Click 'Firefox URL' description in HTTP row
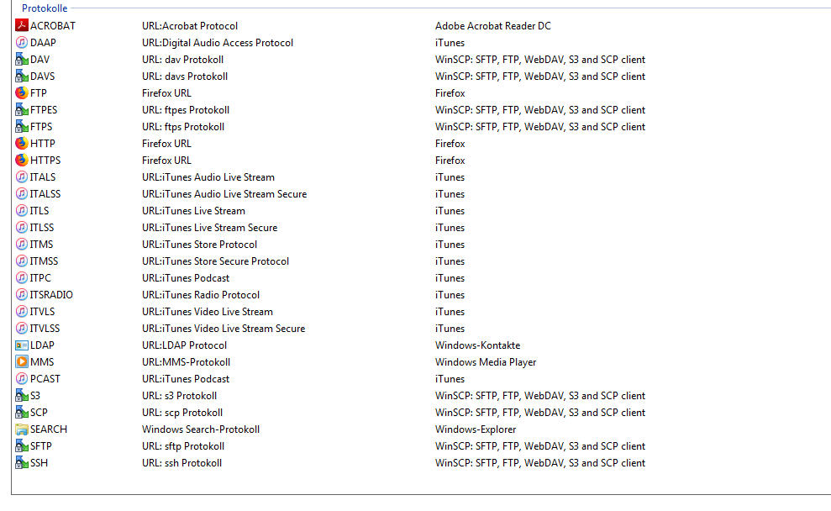This screenshot has width=831, height=511. coord(166,143)
